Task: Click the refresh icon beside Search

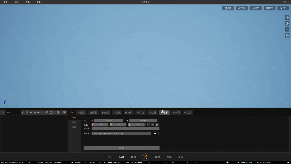Action: click(x=23, y=112)
